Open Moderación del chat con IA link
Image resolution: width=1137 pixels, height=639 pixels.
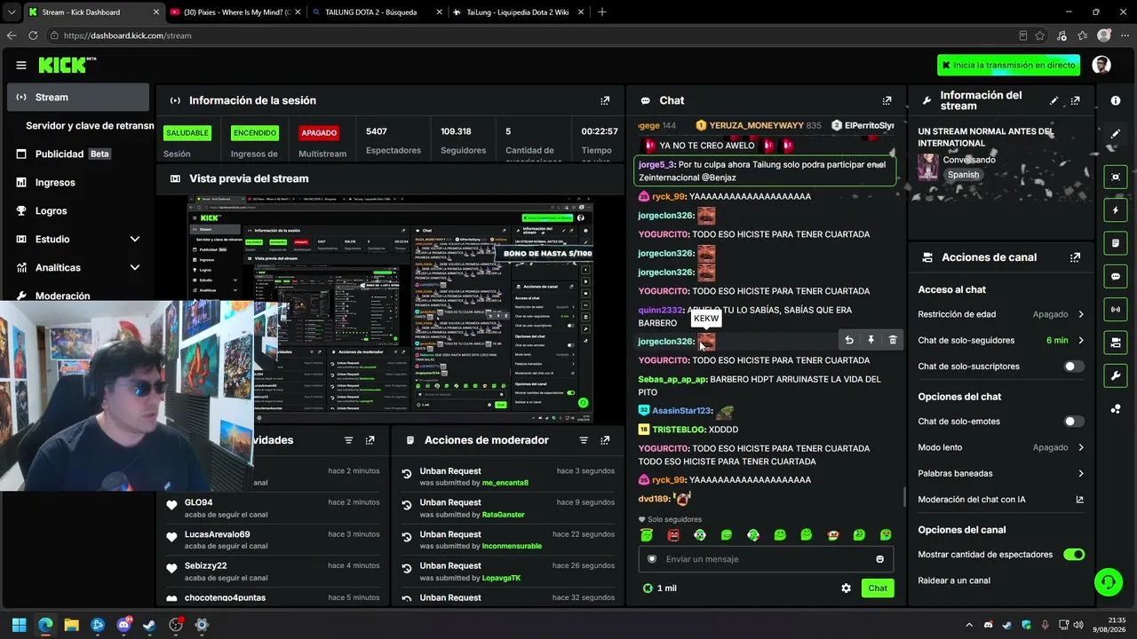(1001, 500)
